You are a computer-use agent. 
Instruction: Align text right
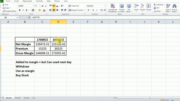[57, 10]
